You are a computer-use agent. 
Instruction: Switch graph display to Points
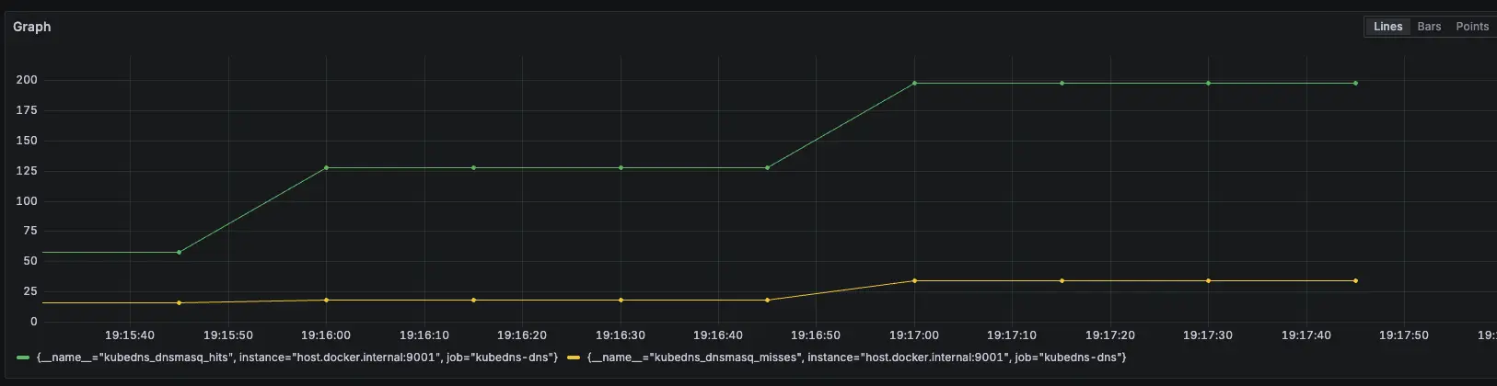(1471, 27)
